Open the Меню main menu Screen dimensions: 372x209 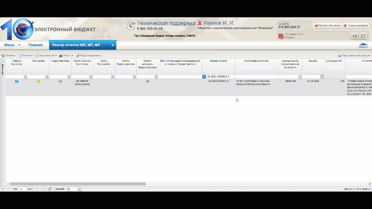click(12, 45)
